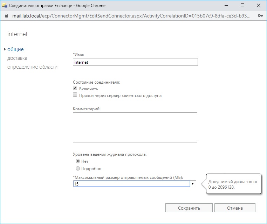Viewport: 267px width, 224px height.
Task: Open the общие section
Action: (x=15, y=49)
